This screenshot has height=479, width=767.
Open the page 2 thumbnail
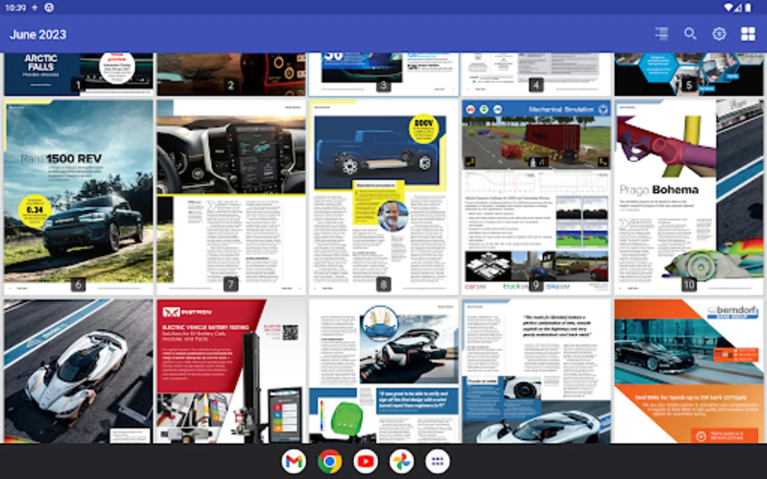coord(231,75)
